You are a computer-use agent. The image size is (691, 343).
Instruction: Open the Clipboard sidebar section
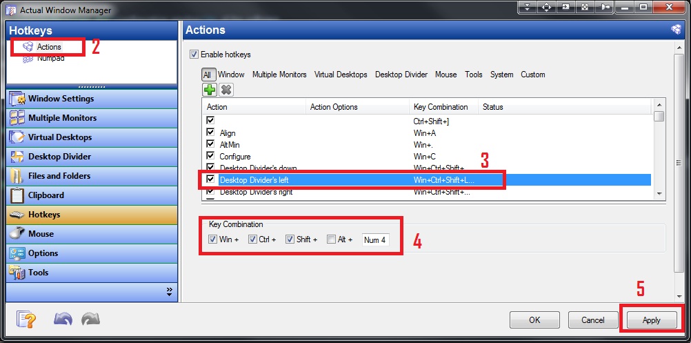coord(92,195)
